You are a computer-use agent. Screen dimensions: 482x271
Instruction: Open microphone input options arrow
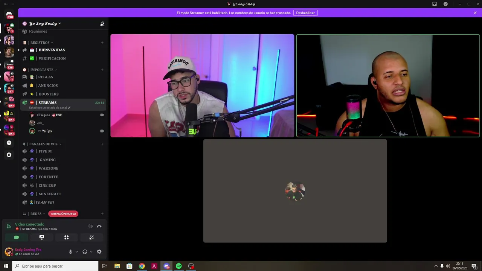click(77, 252)
